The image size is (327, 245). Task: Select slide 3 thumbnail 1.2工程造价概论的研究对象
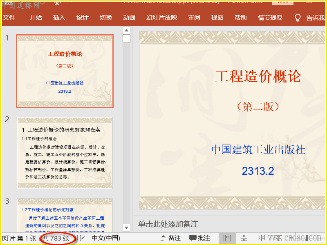pos(65,216)
